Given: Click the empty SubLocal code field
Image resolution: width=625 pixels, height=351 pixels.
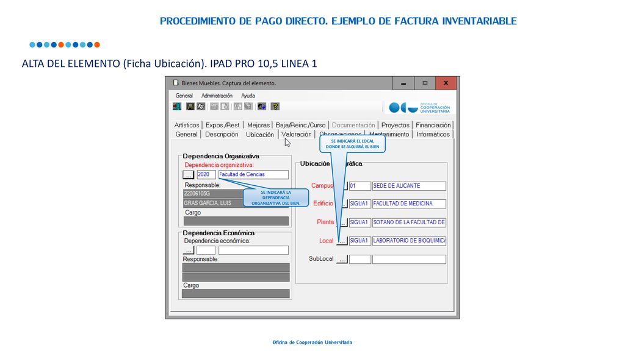Looking at the screenshot, I should 360,260.
